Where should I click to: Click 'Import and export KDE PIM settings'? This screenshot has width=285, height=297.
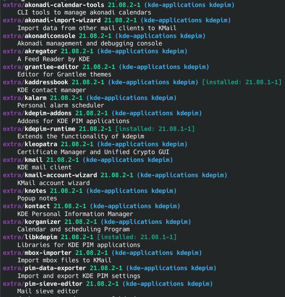tap(79, 276)
